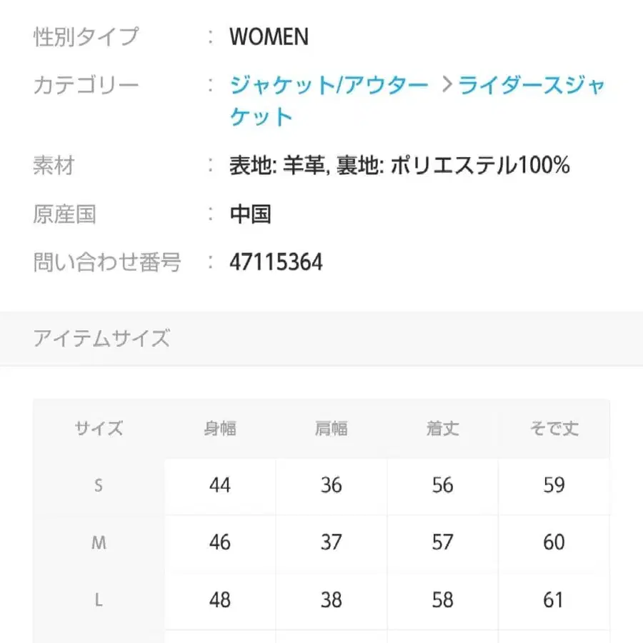The width and height of the screenshot is (643, 643).
Task: Select the 性別タイプ label
Action: click(86, 36)
